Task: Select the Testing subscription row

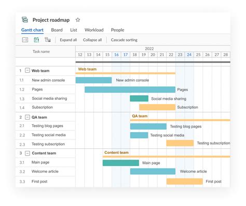Action: click(x=45, y=144)
